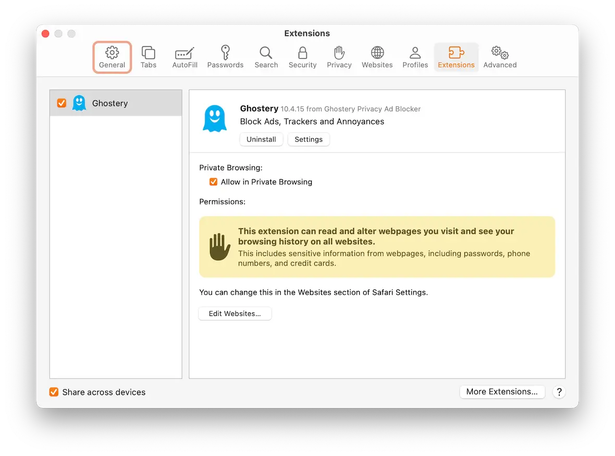Open the General settings tab
The image size is (615, 456).
coord(112,57)
